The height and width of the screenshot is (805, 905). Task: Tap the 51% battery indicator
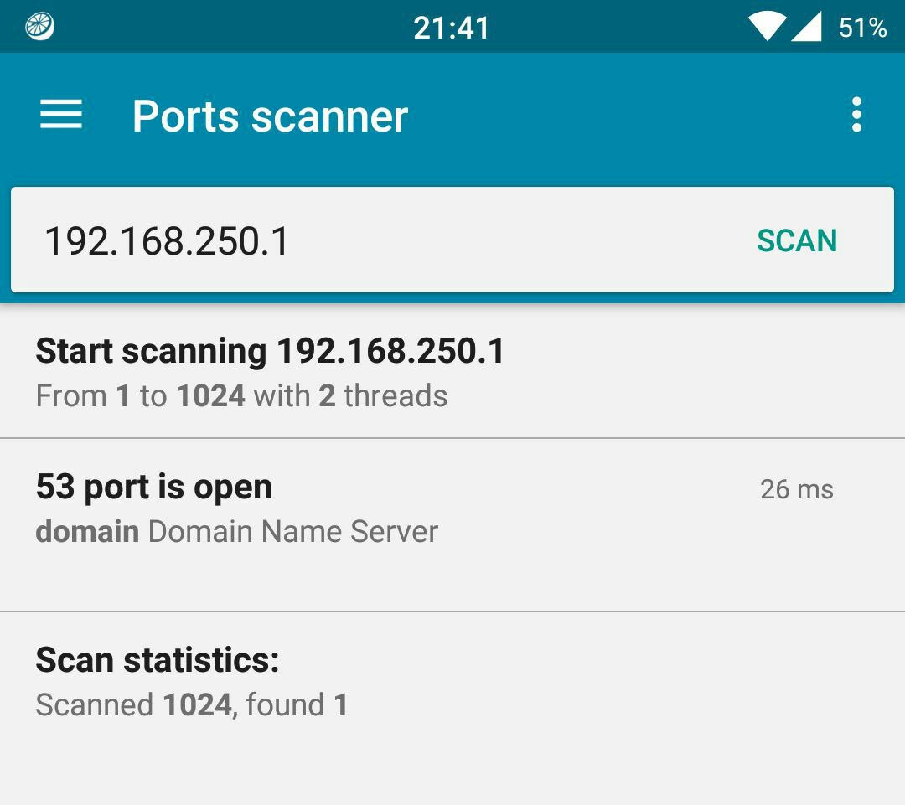[x=862, y=28]
